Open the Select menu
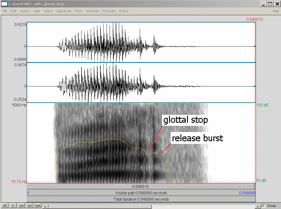Image resolution: width=281 pixels, height=209 pixels. (x=48, y=11)
